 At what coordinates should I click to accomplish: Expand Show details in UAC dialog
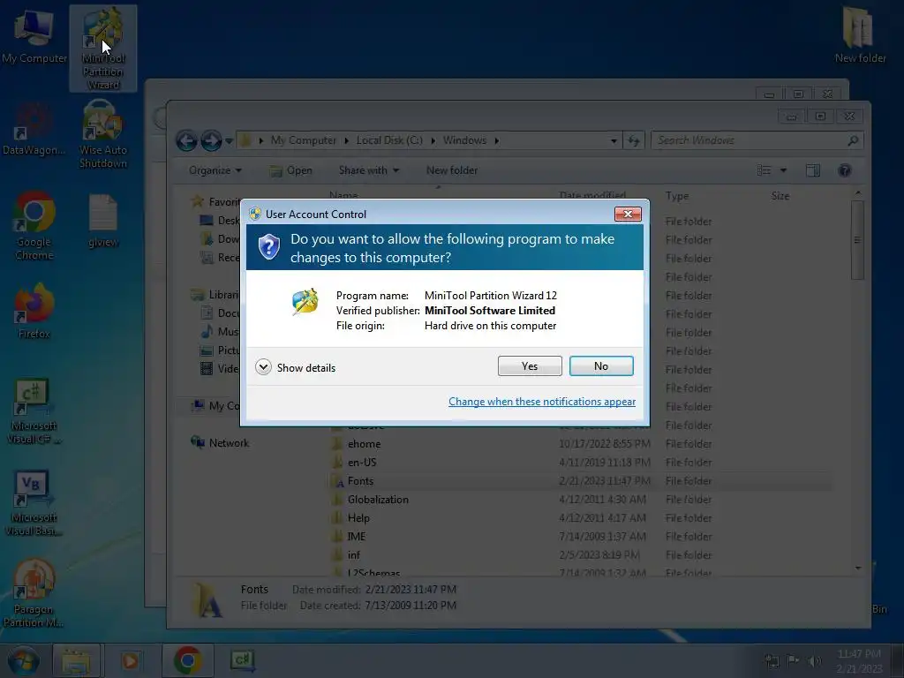point(295,367)
